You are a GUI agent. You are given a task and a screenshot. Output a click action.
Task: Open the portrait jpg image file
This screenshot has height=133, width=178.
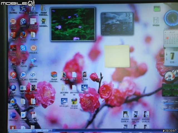point(84,74)
